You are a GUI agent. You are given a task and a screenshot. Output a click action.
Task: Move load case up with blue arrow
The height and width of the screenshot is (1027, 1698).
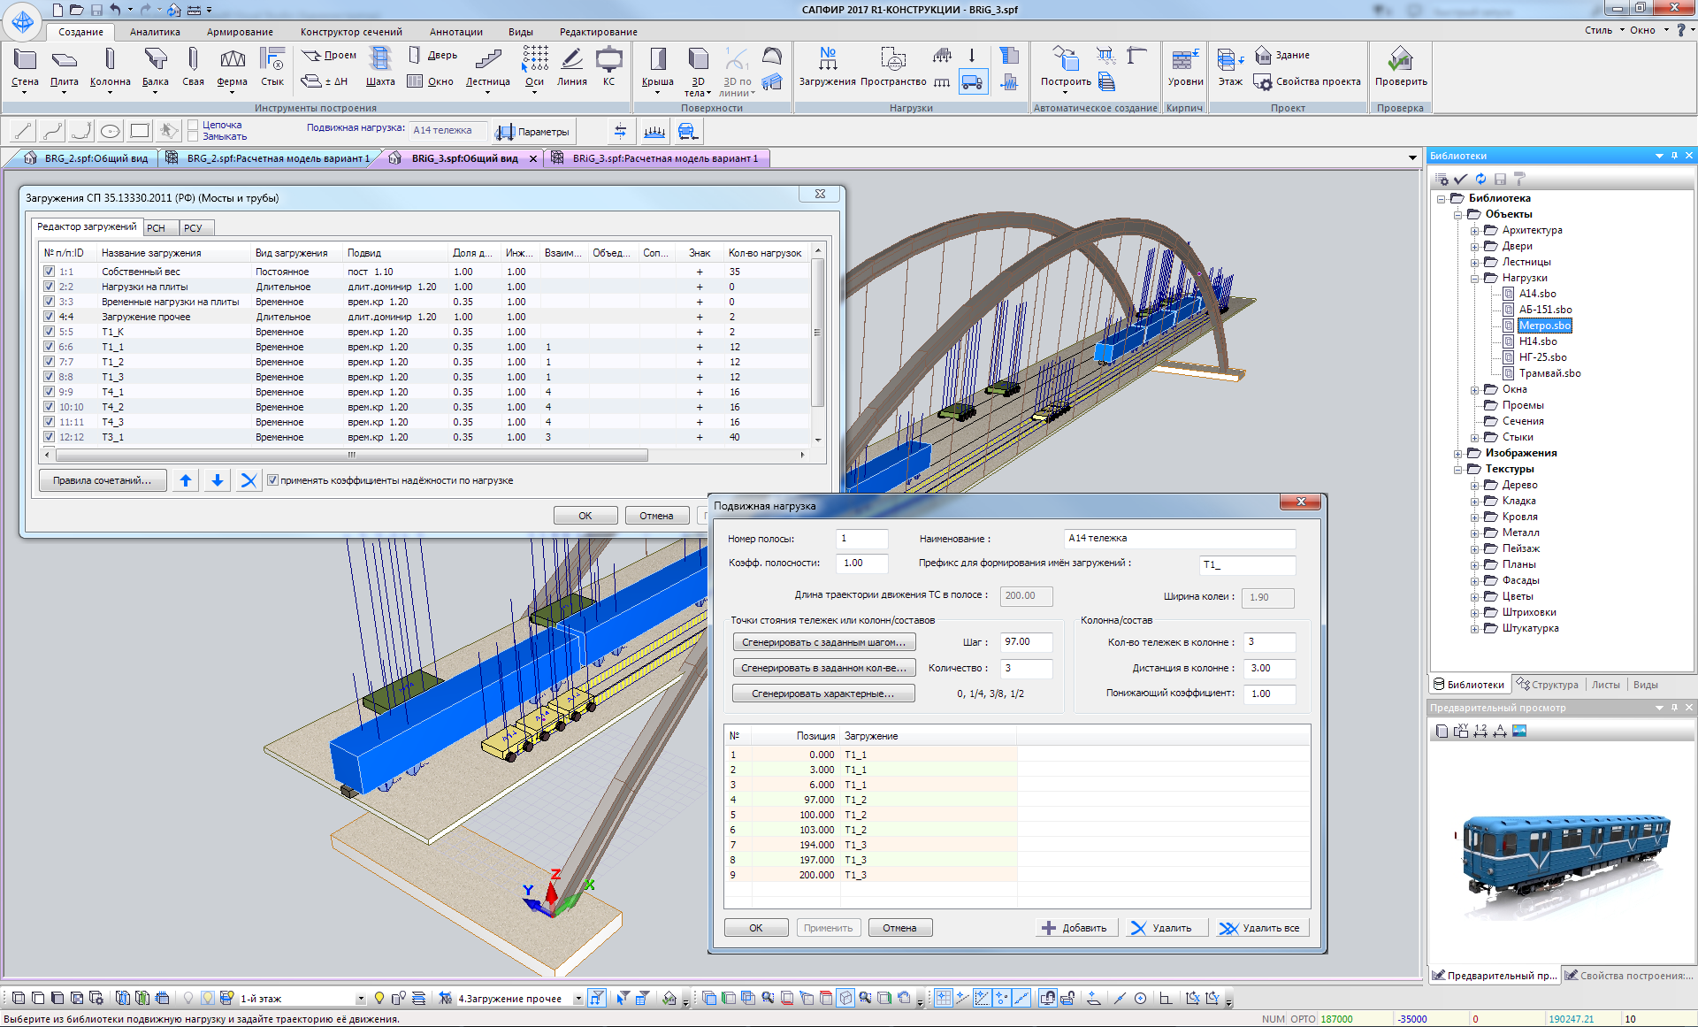click(186, 480)
